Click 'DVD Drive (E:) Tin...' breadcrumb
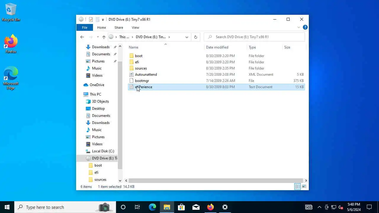379x213 pixels. (x=151, y=37)
